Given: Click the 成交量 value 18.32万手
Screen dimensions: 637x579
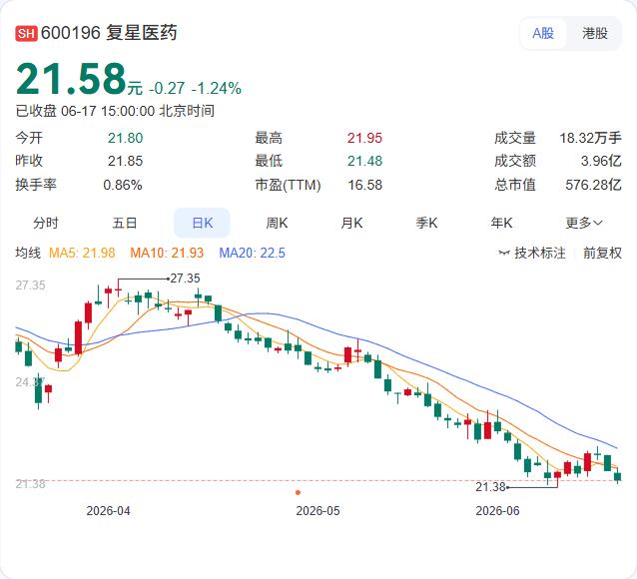Looking at the screenshot, I should pos(591,138).
